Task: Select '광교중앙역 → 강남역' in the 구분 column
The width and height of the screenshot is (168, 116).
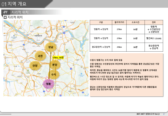Action: click(101, 47)
